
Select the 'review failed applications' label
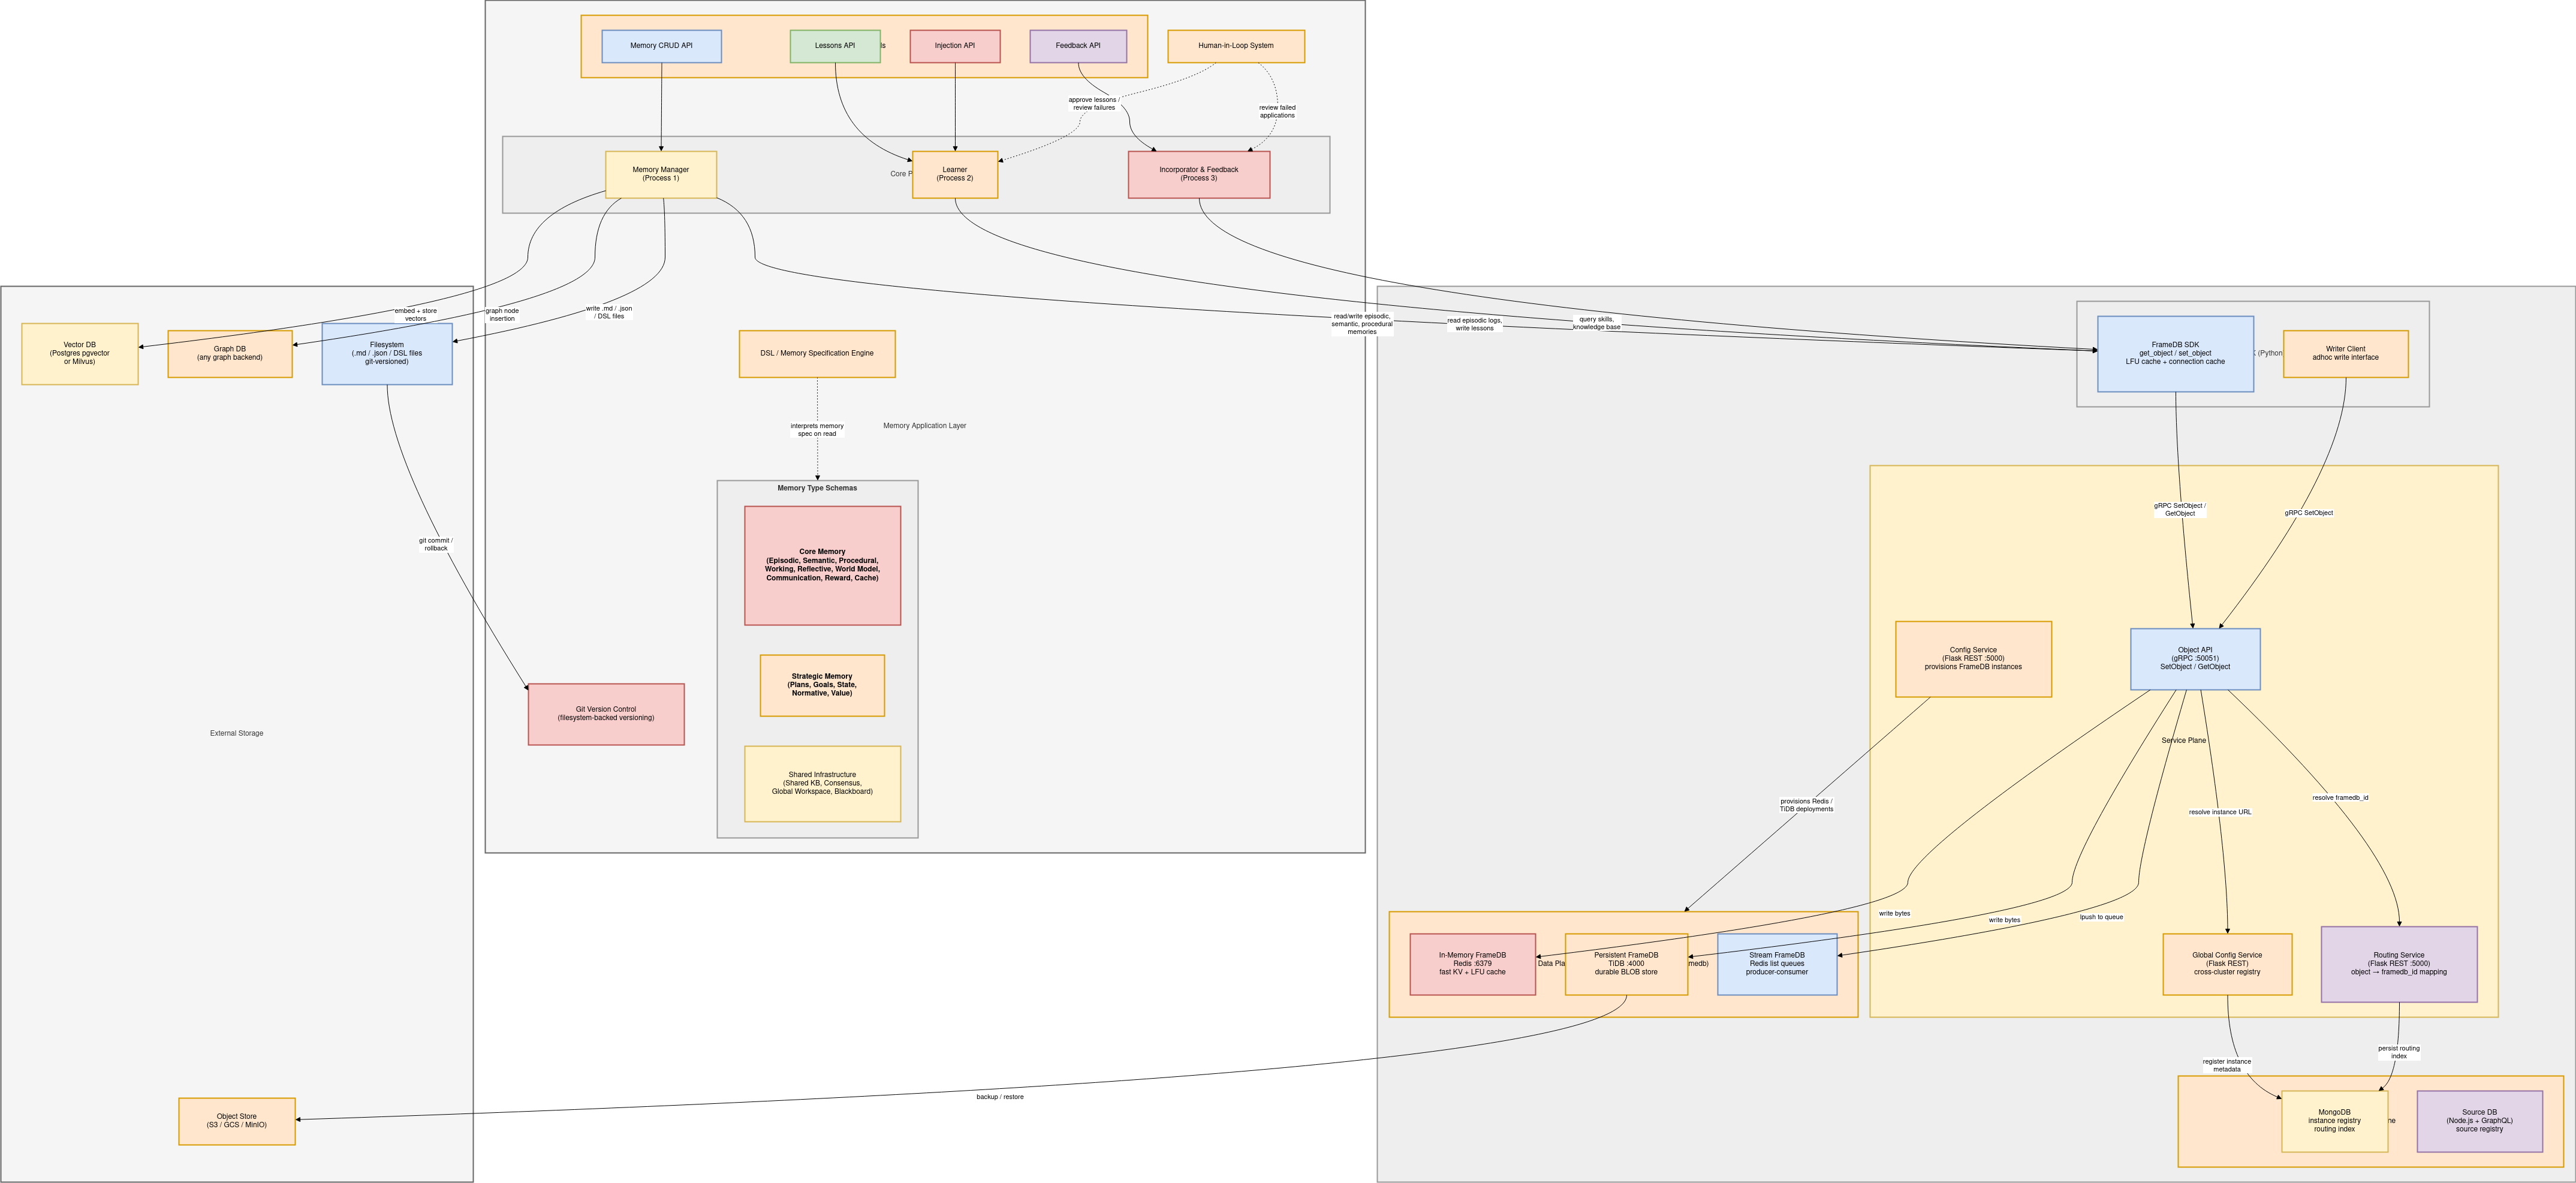tap(1277, 111)
